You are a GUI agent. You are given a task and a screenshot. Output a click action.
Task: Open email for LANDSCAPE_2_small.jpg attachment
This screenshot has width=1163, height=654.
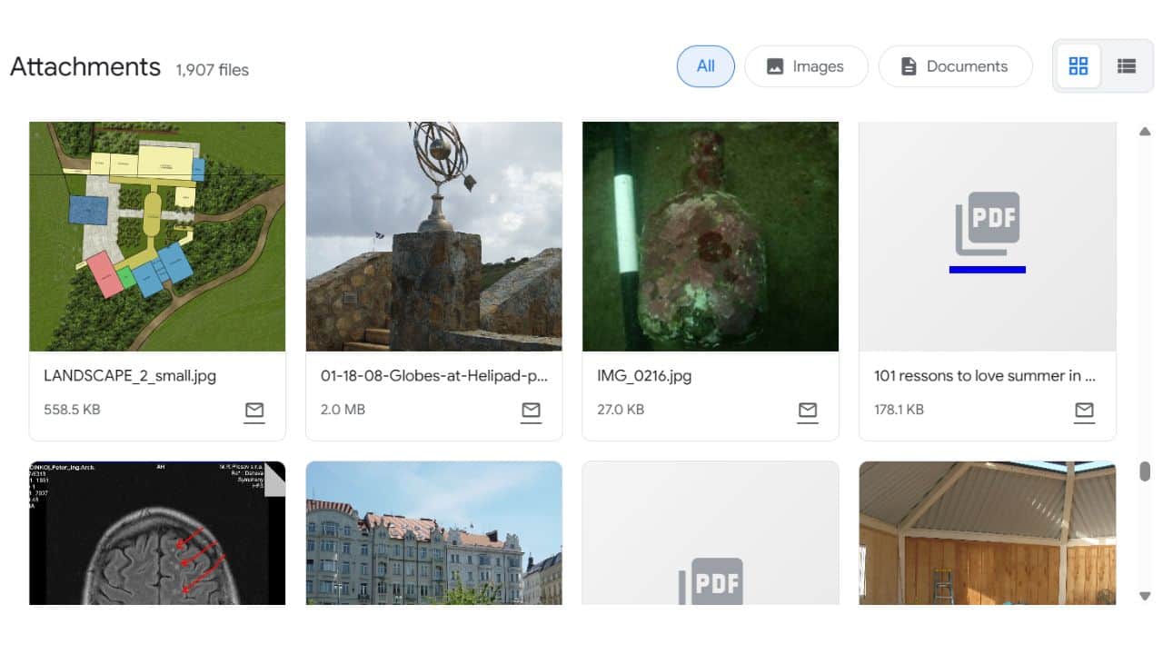(254, 411)
